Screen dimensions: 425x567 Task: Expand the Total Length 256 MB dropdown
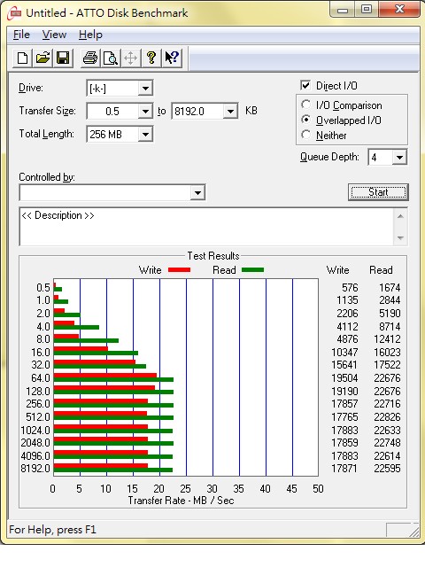coord(145,134)
